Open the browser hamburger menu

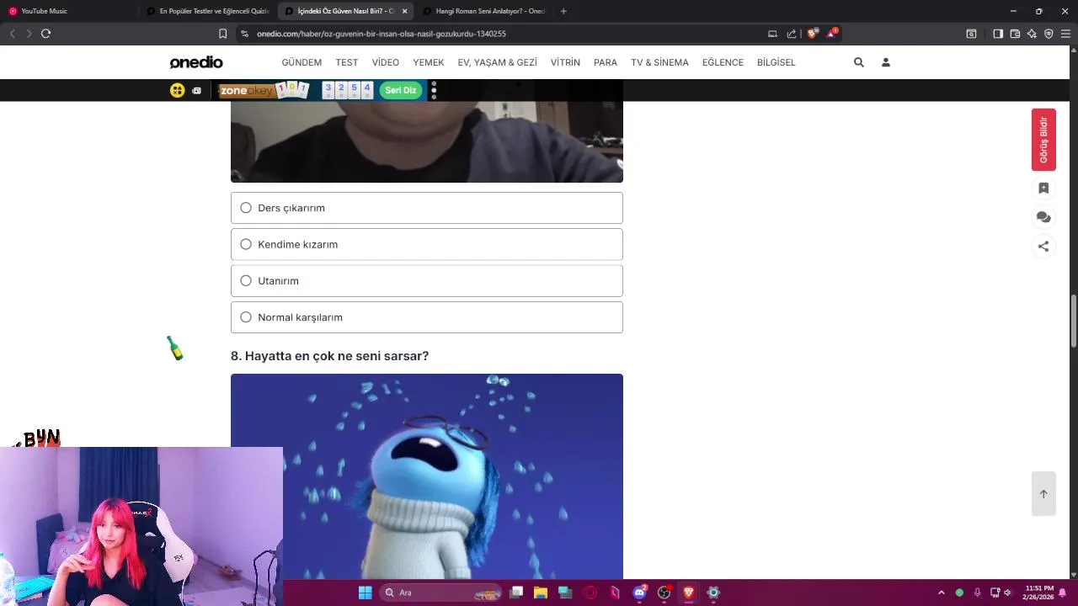pos(1066,34)
